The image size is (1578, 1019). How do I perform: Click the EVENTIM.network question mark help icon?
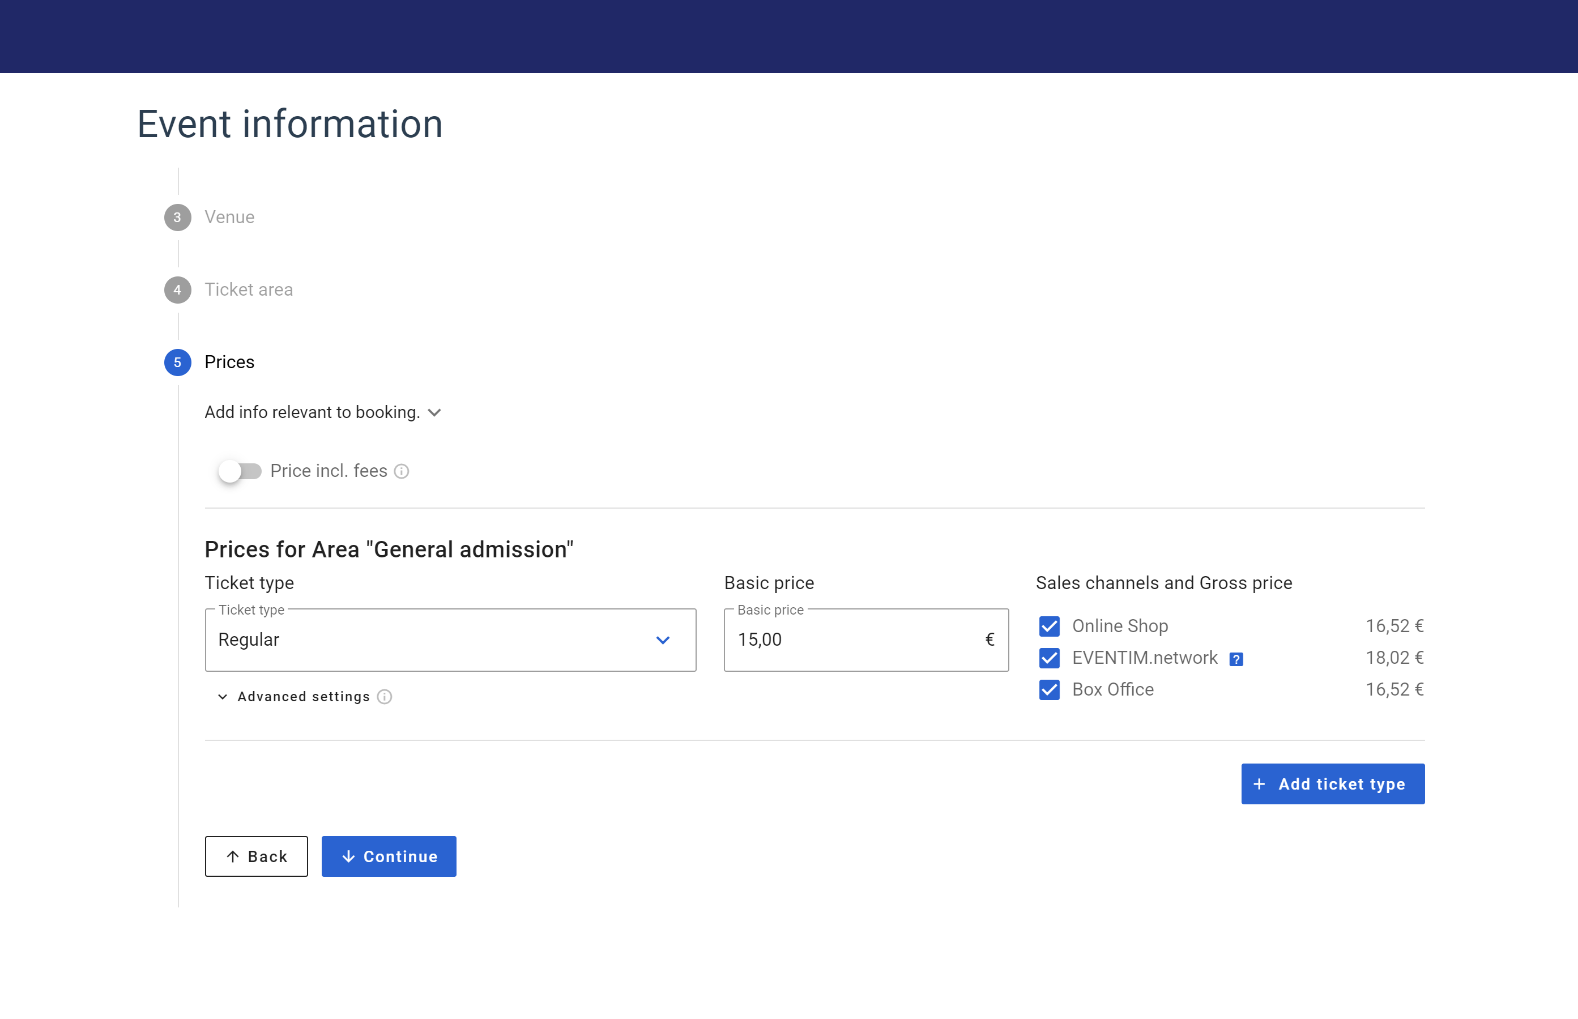point(1236,659)
